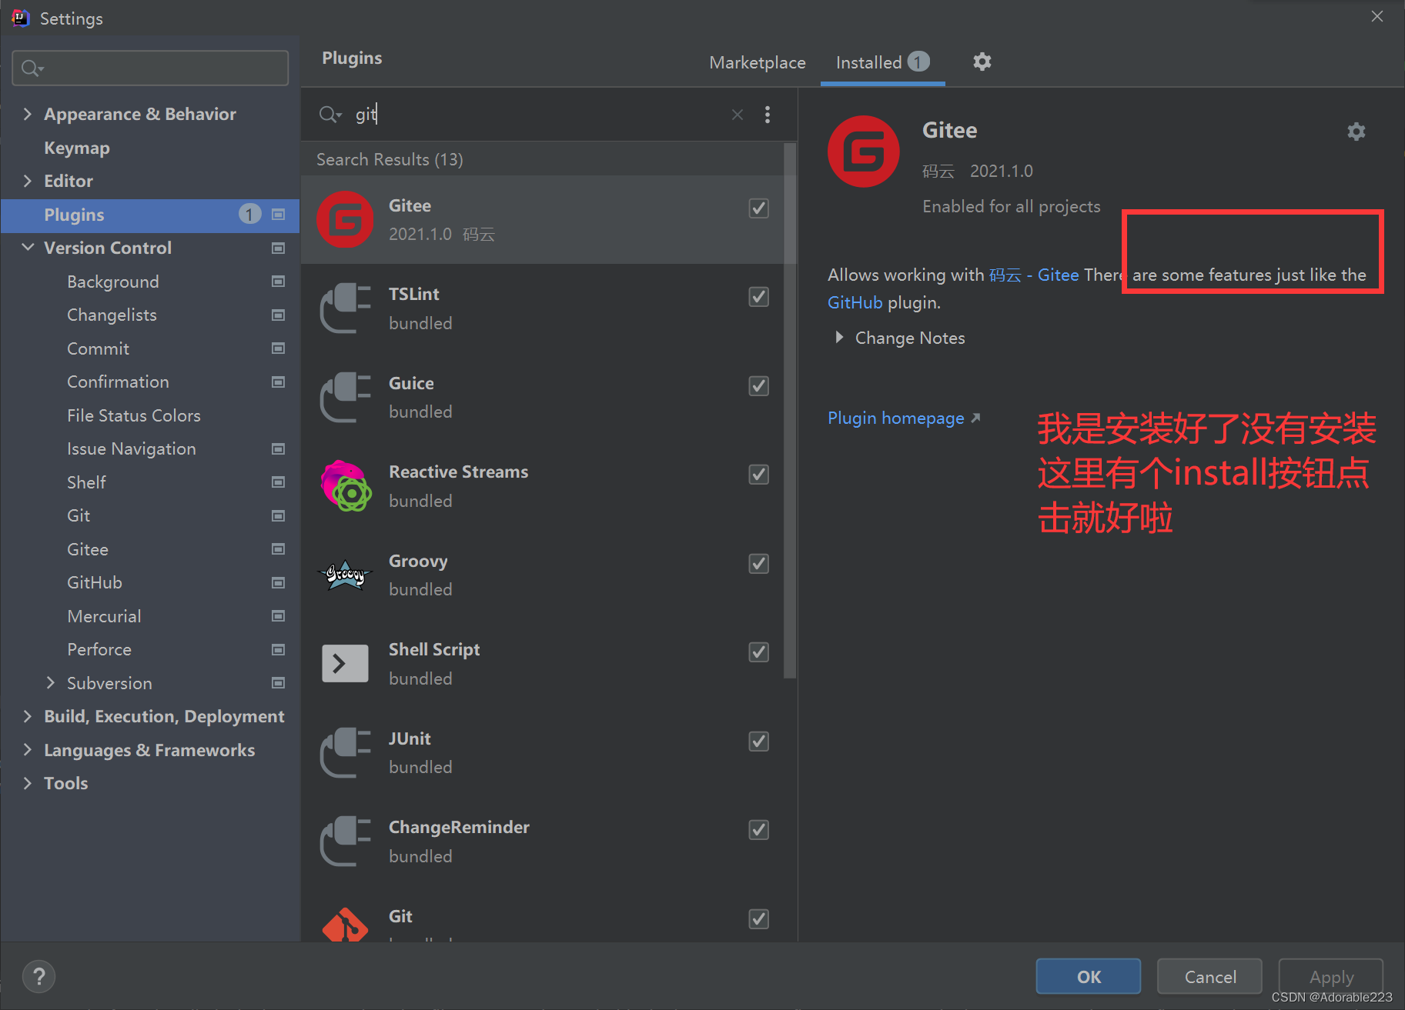Open plugin search options three-dot menu
This screenshot has height=1010, width=1405.
767,115
